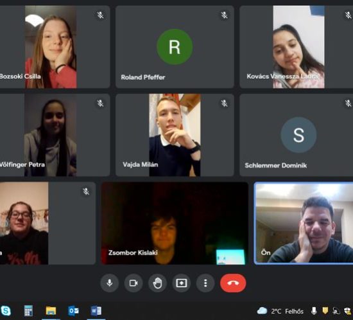Viewport: 353px width, 320px height.
Task: Turn off the camera button
Action: [x=133, y=283]
